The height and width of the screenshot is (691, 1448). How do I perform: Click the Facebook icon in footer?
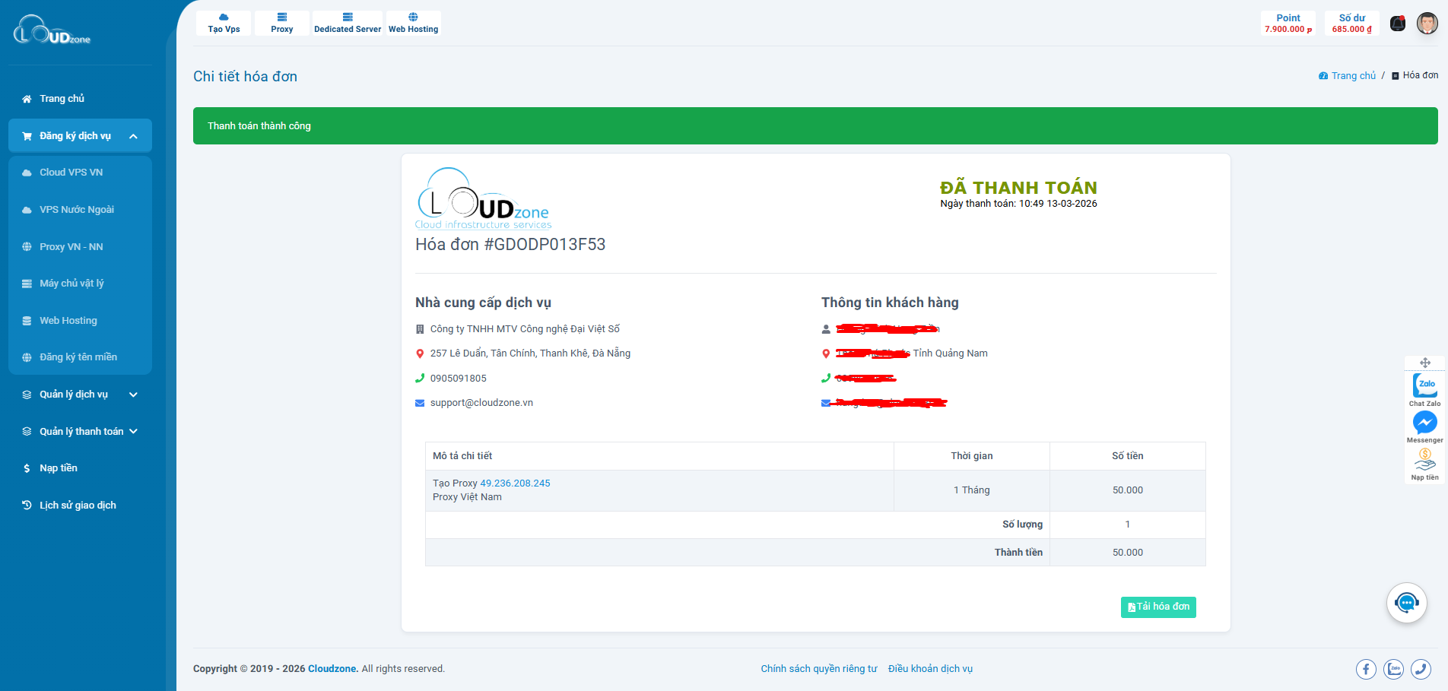coord(1366,669)
